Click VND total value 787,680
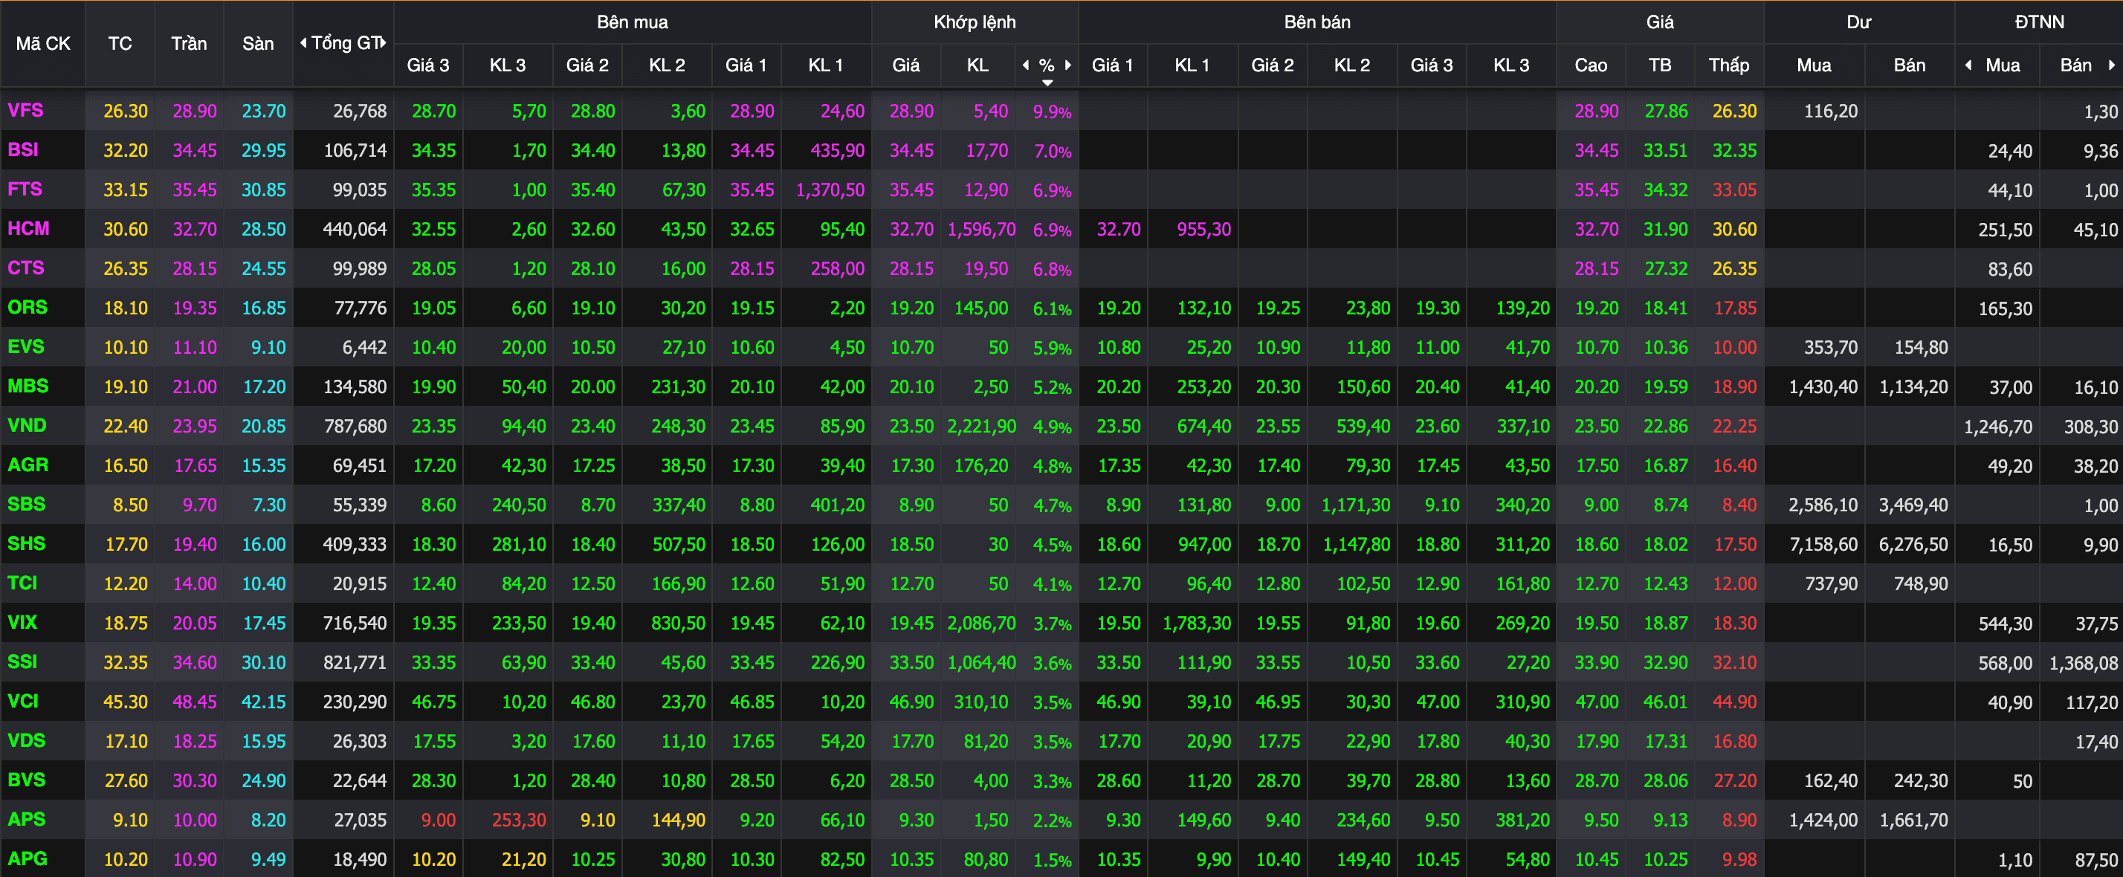Image resolution: width=2123 pixels, height=877 pixels. click(x=355, y=427)
